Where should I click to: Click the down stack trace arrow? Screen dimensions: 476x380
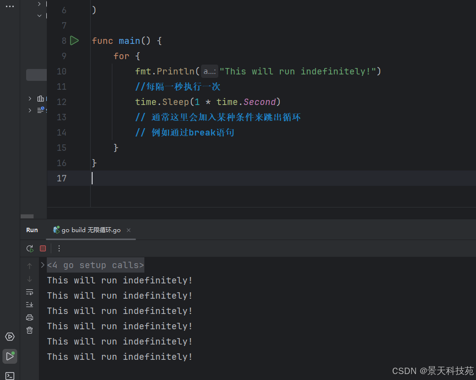(x=30, y=279)
